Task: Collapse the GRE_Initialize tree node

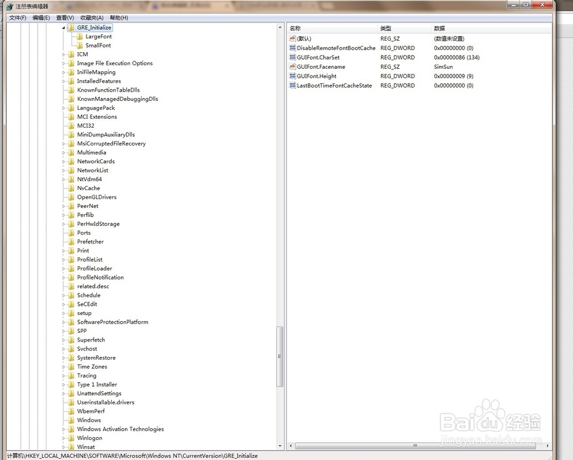Action: 64,27
